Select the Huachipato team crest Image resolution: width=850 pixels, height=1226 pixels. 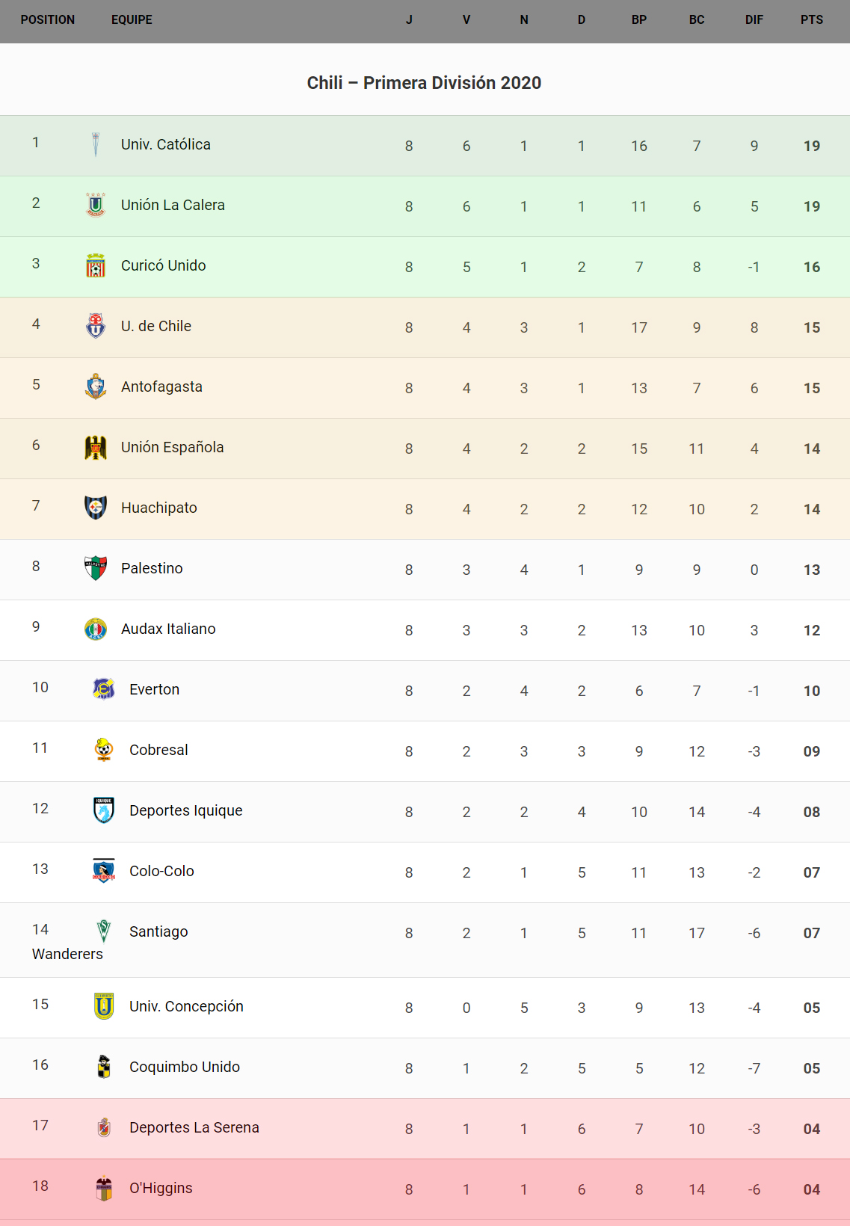(x=96, y=508)
